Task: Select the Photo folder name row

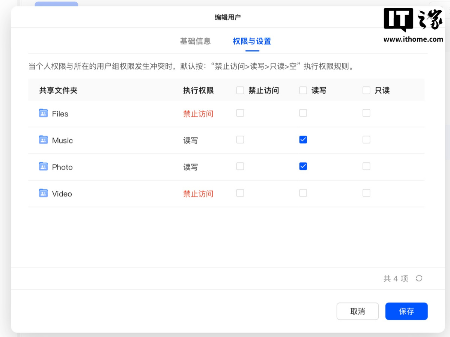Action: click(x=62, y=167)
